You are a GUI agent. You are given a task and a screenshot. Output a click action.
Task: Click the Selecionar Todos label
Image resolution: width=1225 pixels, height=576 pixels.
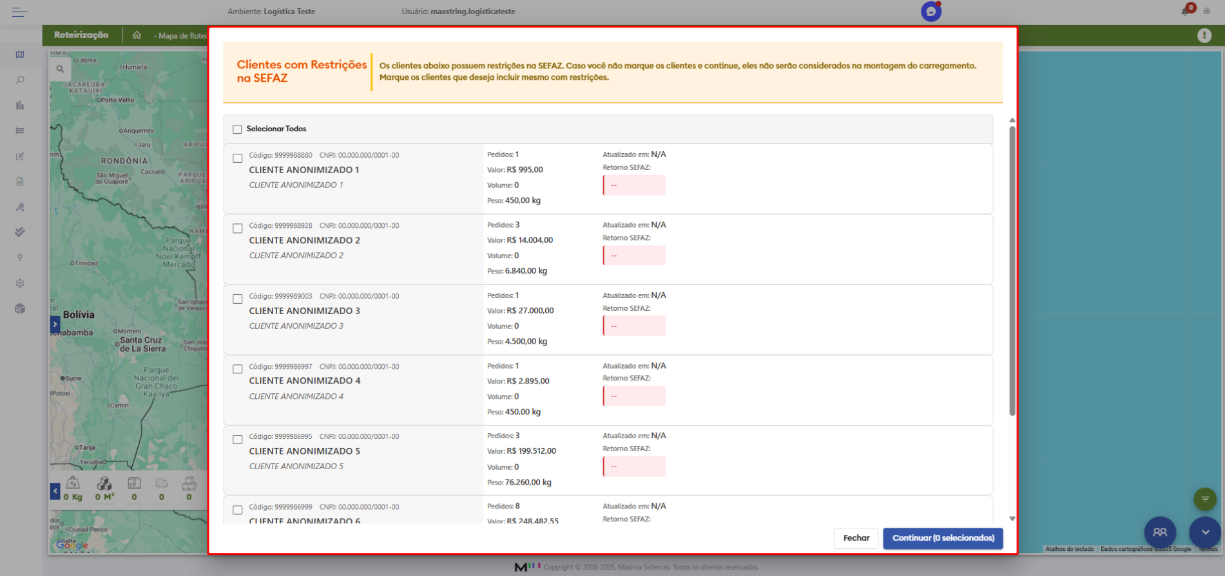276,129
